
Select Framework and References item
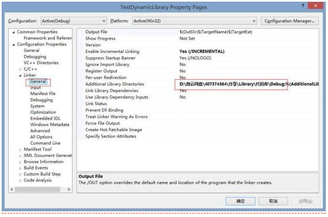(x=48, y=38)
